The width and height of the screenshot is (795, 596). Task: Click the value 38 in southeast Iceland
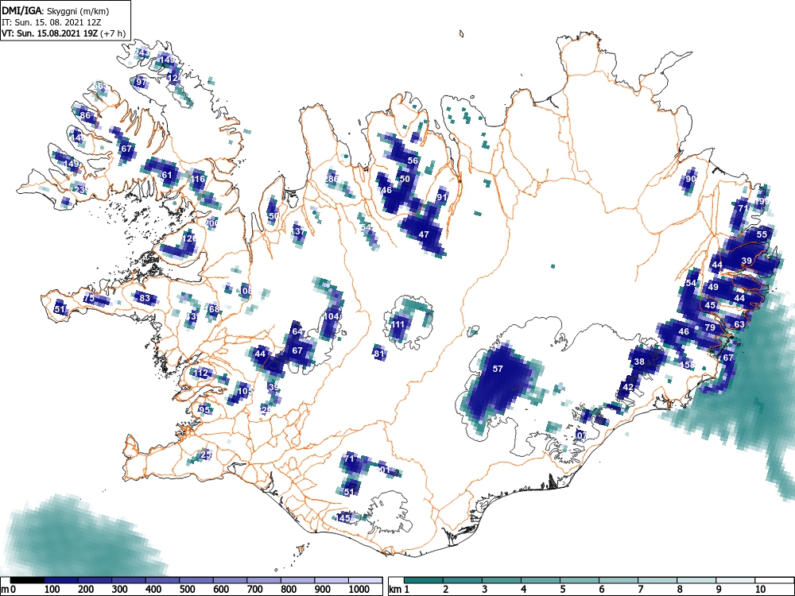pos(639,362)
